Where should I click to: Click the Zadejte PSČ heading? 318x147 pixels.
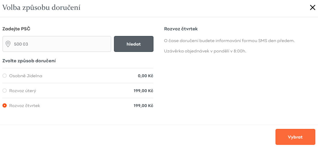point(16,29)
